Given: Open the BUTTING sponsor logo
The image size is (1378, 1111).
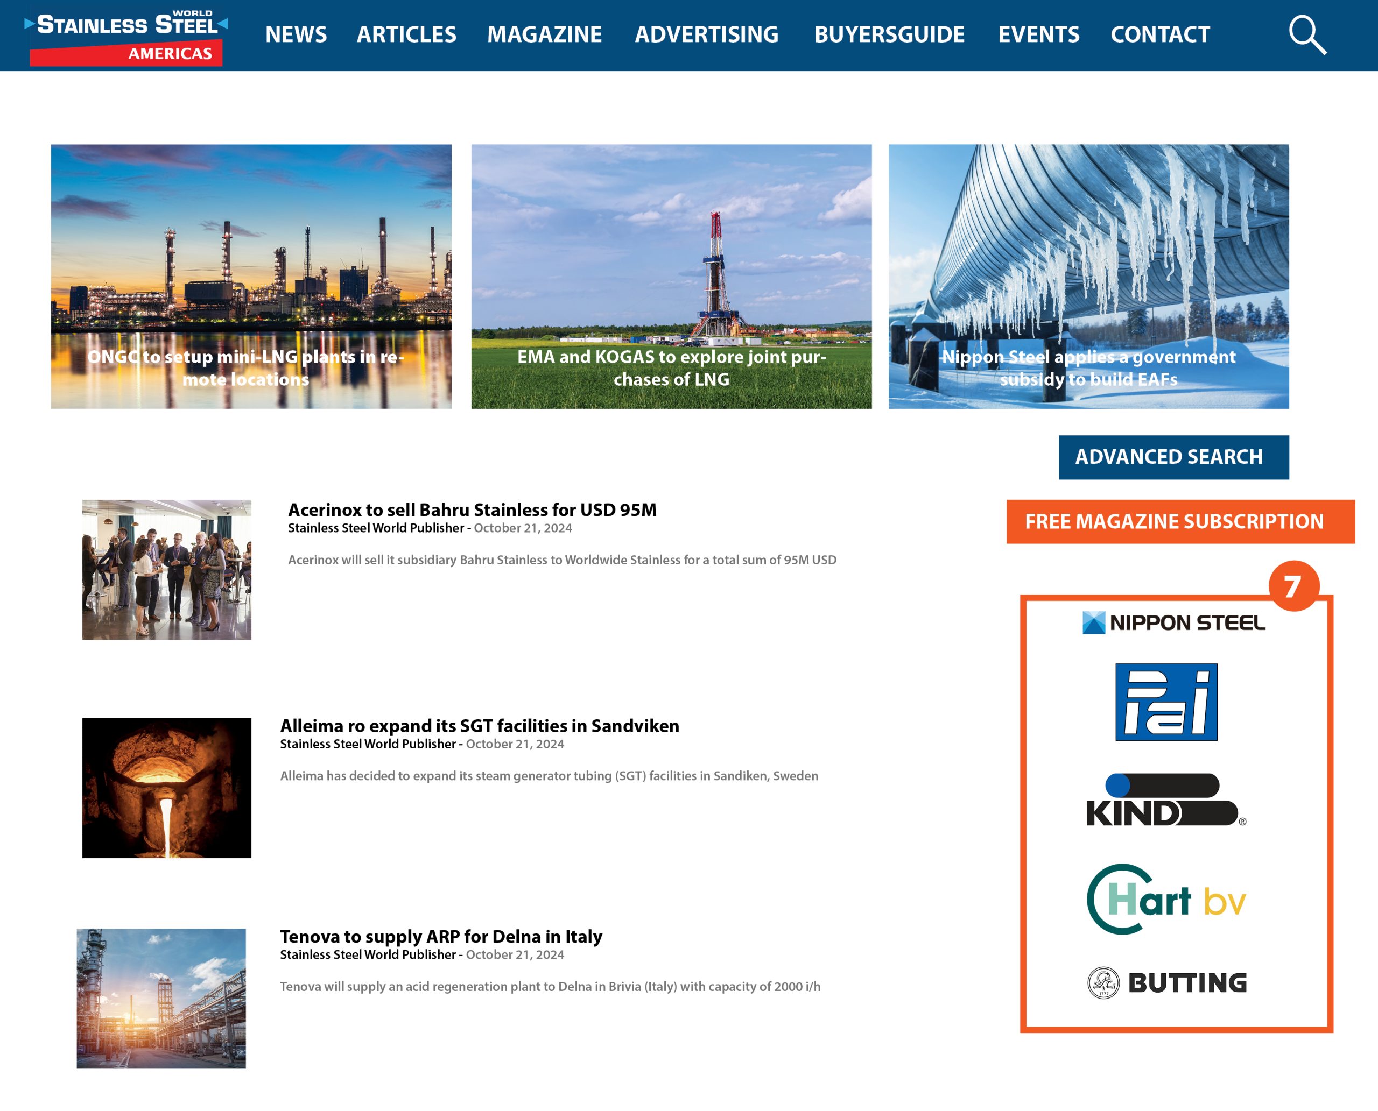Looking at the screenshot, I should pos(1166,982).
